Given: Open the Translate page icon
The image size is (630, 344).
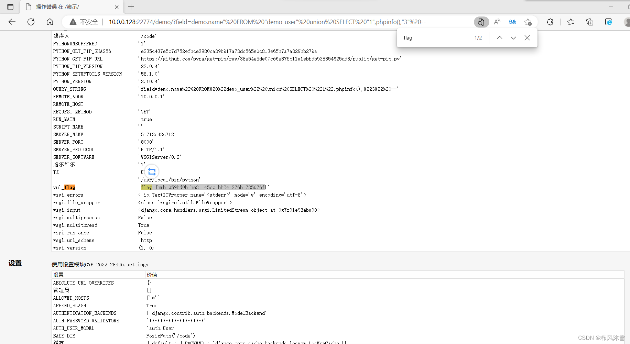Looking at the screenshot, I should pos(512,22).
